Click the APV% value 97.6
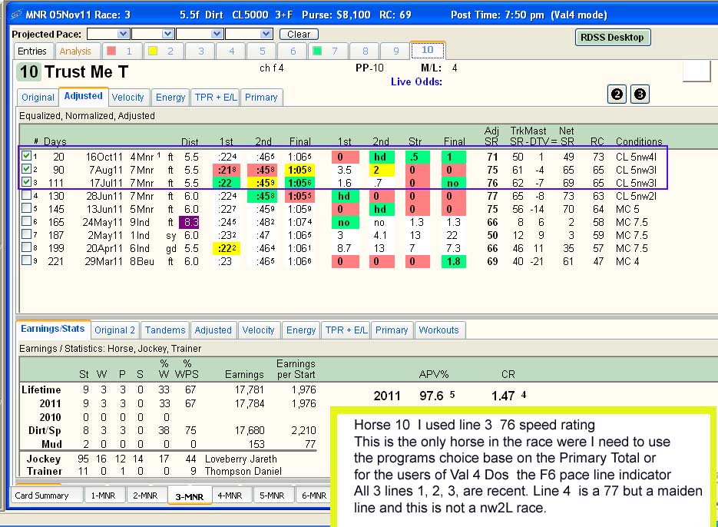This screenshot has width=718, height=527. tap(432, 396)
